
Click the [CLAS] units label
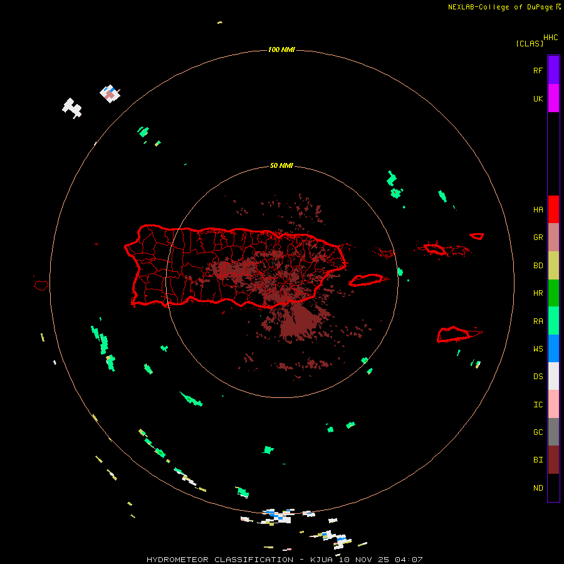[x=530, y=43]
